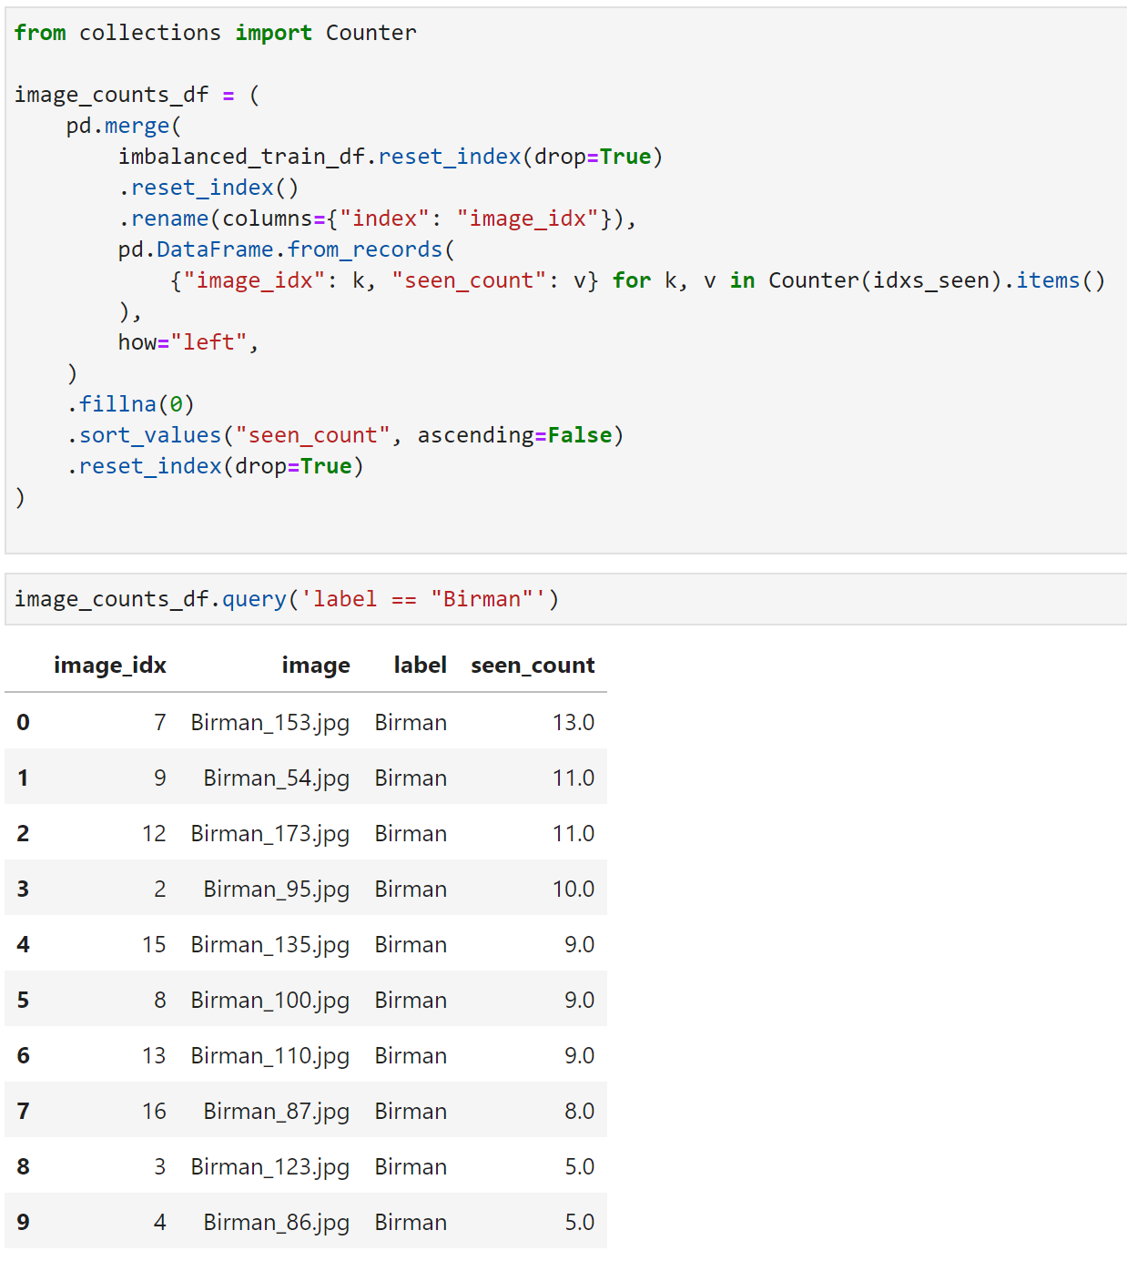The image size is (1127, 1271).
Task: Click the Birman_95.jpg table entry
Action: tap(276, 890)
